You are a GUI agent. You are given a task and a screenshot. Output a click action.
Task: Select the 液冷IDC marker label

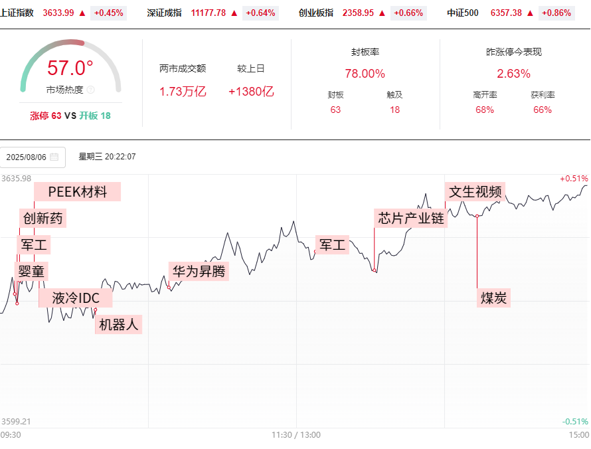point(76,298)
